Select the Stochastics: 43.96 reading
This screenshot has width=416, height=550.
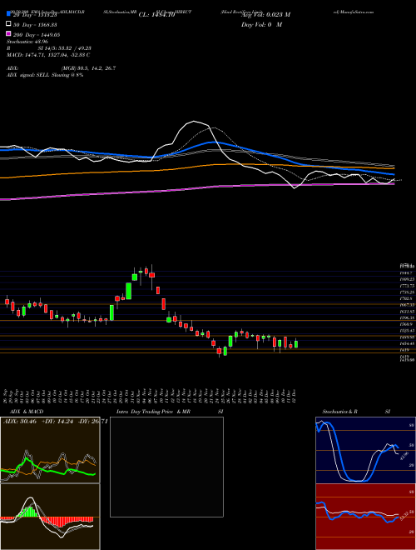click(27, 42)
